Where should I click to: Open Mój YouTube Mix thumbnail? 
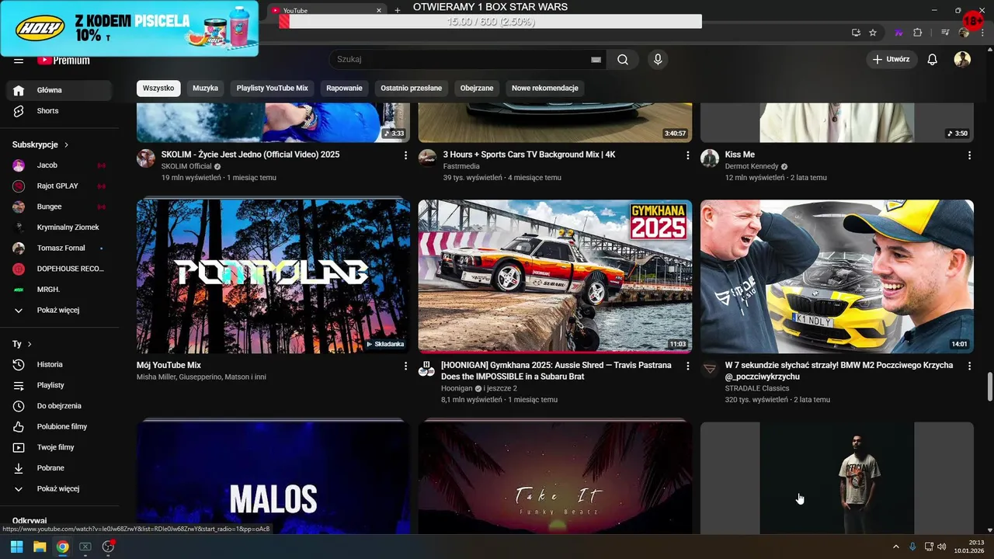pos(273,276)
